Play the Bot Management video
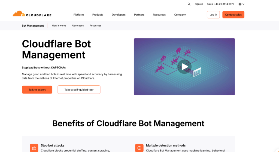279x152 pixels. point(184,67)
